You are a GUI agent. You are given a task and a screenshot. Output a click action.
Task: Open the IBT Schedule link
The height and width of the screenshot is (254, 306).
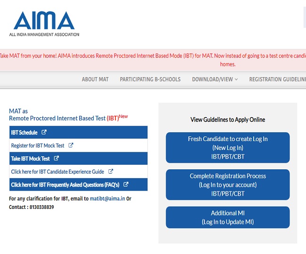(24, 133)
